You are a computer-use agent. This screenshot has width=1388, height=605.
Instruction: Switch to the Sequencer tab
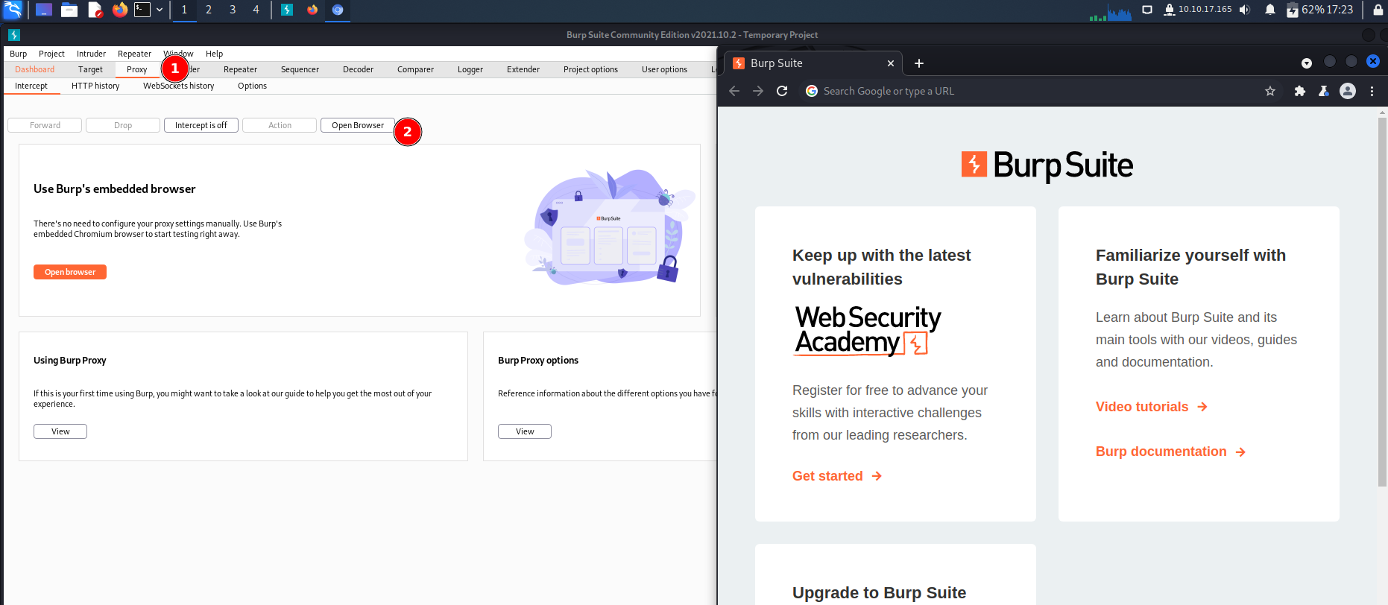pyautogui.click(x=300, y=69)
